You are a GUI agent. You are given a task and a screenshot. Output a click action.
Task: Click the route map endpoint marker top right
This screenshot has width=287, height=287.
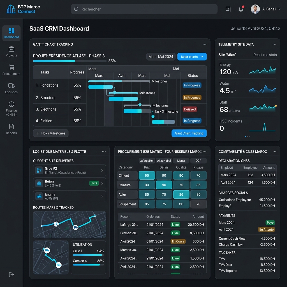[x=95, y=216]
